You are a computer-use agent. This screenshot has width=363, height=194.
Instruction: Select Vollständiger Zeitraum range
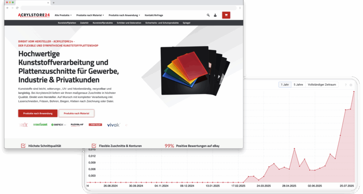322,85
